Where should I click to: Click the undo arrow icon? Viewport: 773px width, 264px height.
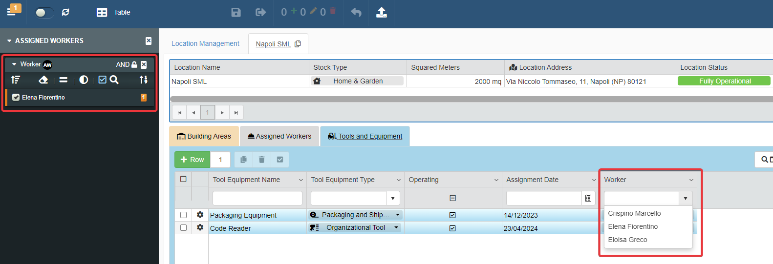[x=356, y=12]
